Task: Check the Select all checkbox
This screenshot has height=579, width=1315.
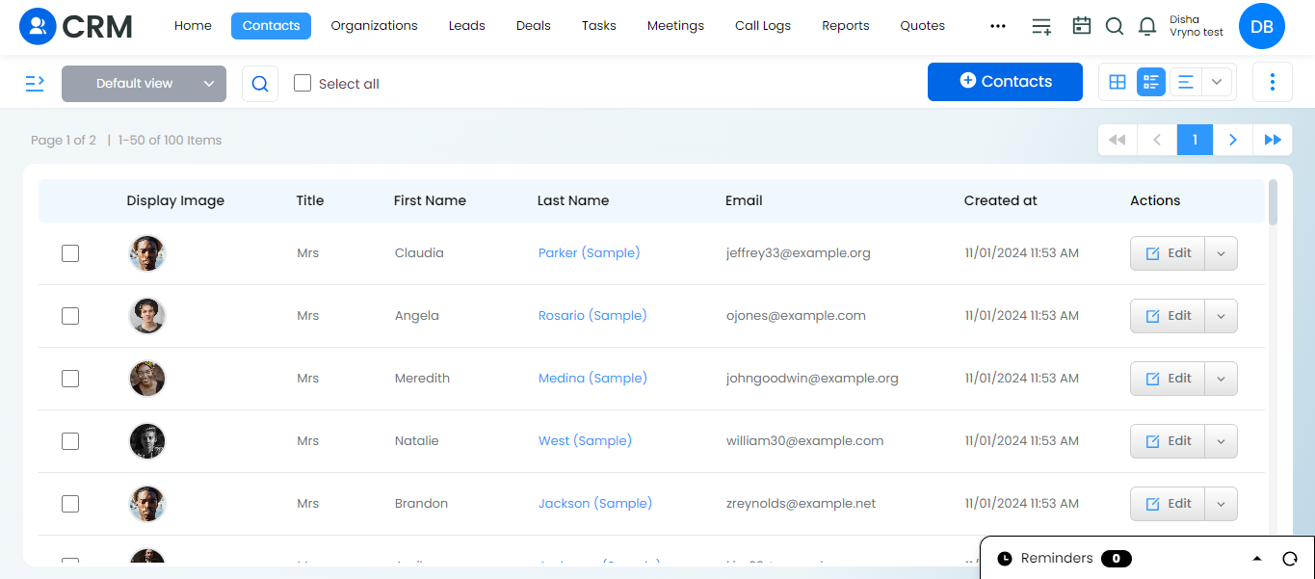Action: coord(302,83)
